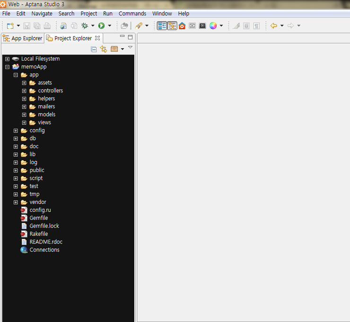This screenshot has height=322, width=350.
Task: Expand the controllers folder
Action: click(x=24, y=91)
